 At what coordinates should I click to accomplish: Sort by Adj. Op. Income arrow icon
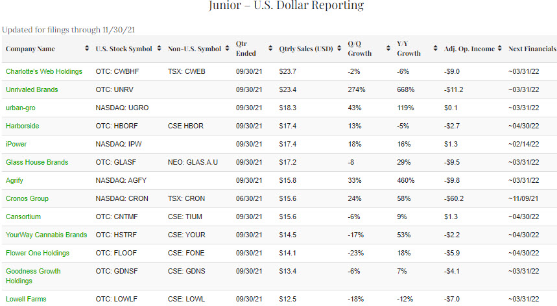[501, 49]
